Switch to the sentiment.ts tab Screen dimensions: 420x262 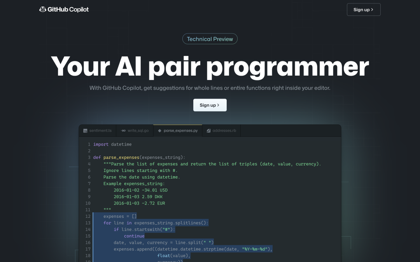(x=98, y=130)
